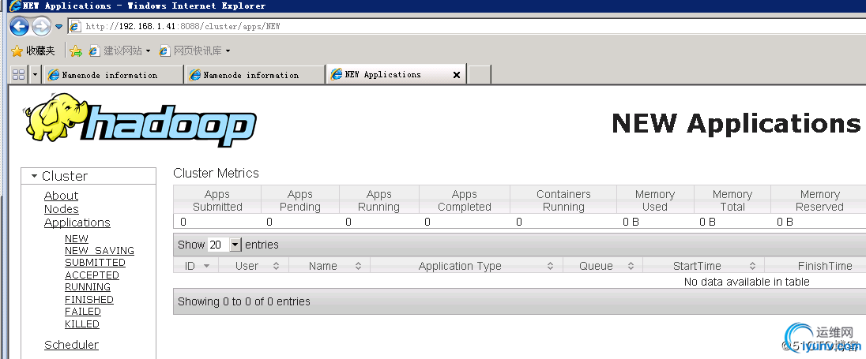Open the Show entries count dropdown
Viewport: 866px width, 359px height.
235,245
